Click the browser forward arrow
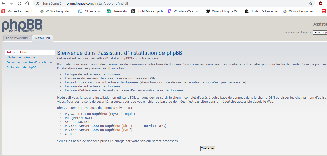The width and height of the screenshot is (327, 156). coord(11,3)
